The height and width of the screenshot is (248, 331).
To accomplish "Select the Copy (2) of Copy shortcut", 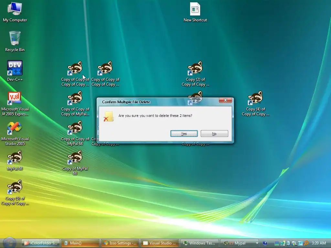I will click(195, 74).
